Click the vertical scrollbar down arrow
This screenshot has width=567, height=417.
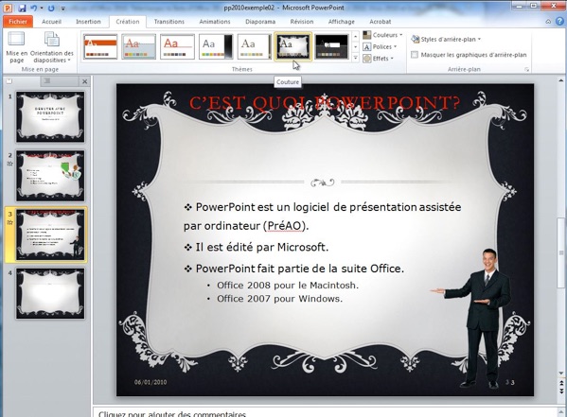tap(561, 373)
